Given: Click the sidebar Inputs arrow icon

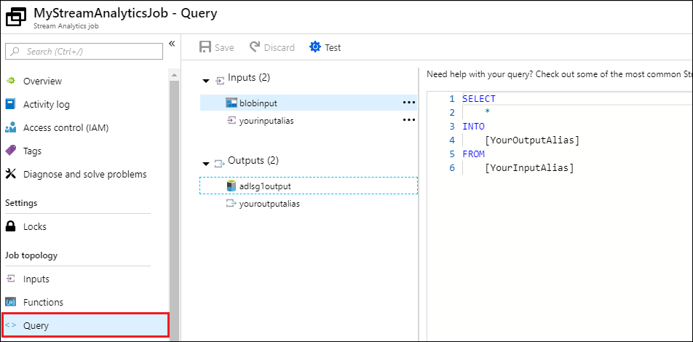Looking at the screenshot, I should point(11,279).
